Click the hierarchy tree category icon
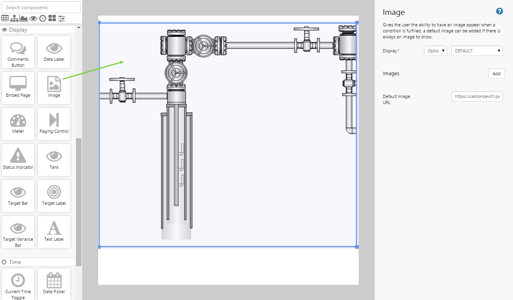Viewport: 513px width, 300px height. pyautogui.click(x=14, y=18)
